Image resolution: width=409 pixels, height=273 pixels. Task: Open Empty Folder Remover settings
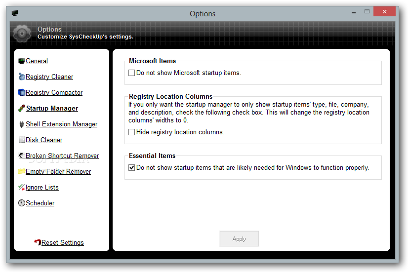[x=58, y=172]
